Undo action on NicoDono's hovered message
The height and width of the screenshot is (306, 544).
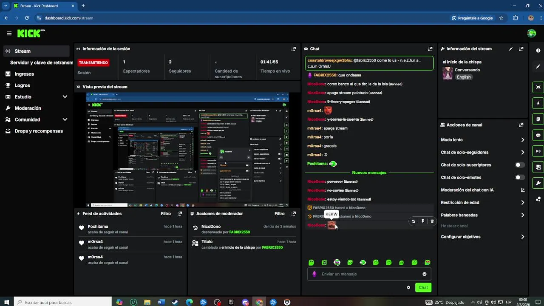pos(413,221)
